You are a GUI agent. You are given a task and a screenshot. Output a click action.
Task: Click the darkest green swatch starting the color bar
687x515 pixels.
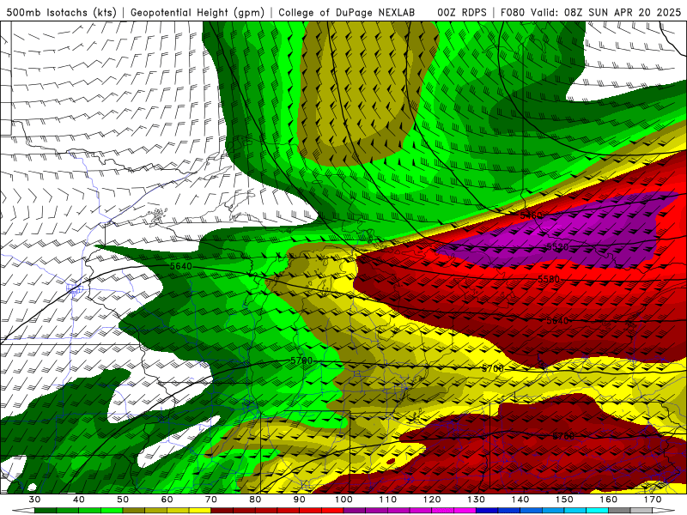click(x=46, y=511)
